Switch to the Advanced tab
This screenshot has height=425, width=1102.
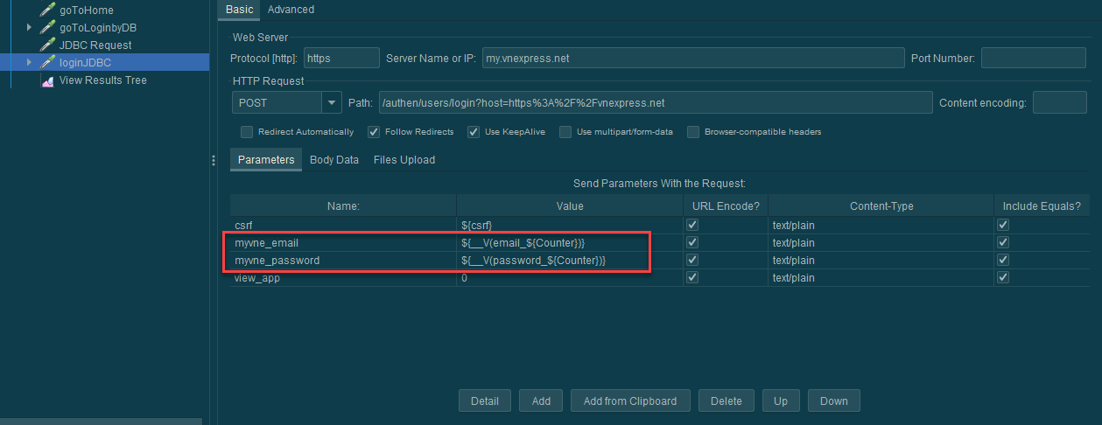click(x=291, y=10)
